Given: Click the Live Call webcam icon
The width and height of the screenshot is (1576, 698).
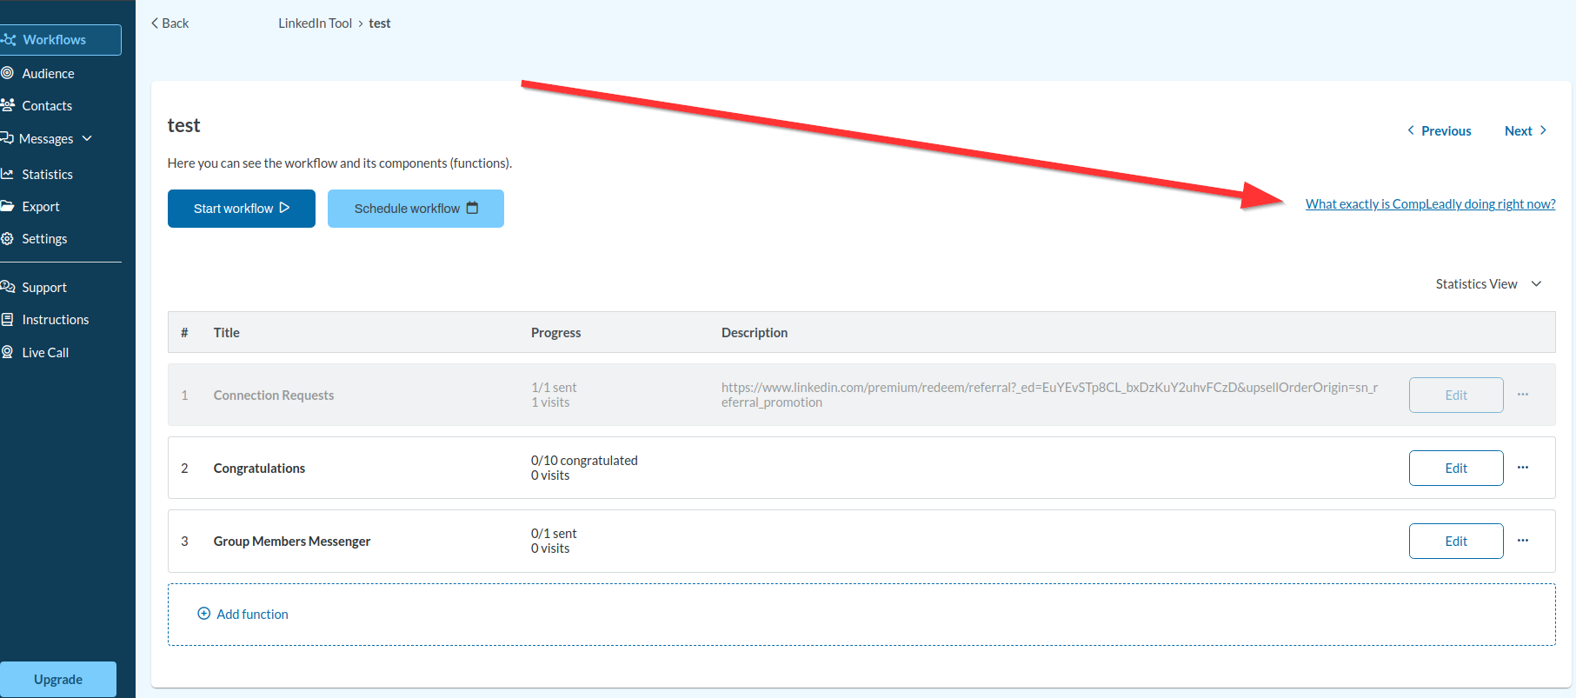Looking at the screenshot, I should 8,352.
